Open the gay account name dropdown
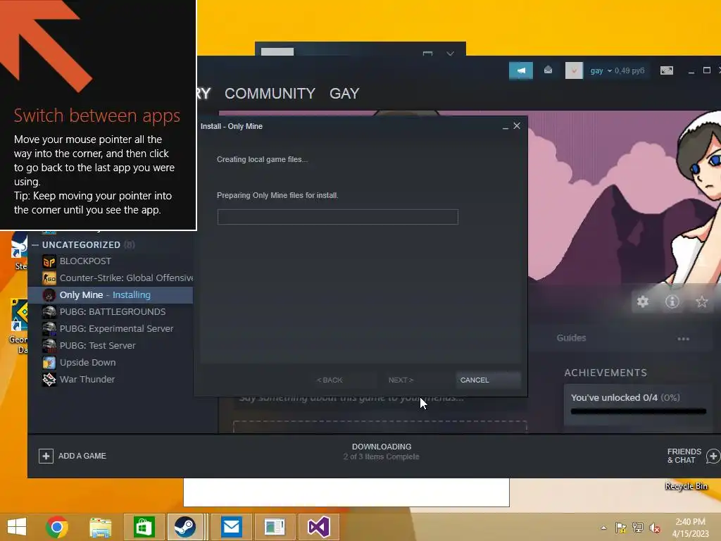This screenshot has height=541, width=721. [601, 71]
